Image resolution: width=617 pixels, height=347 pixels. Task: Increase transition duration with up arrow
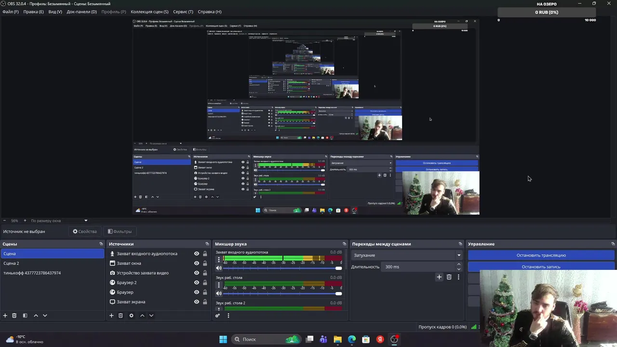(x=458, y=265)
